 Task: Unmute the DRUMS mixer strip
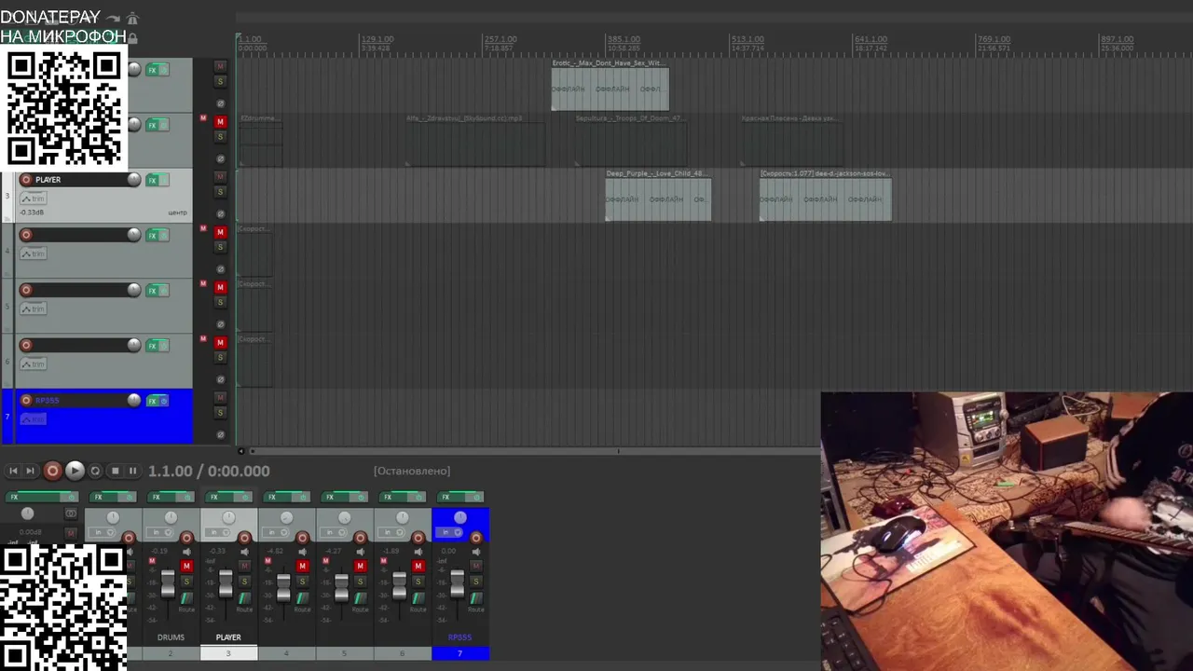(x=187, y=566)
